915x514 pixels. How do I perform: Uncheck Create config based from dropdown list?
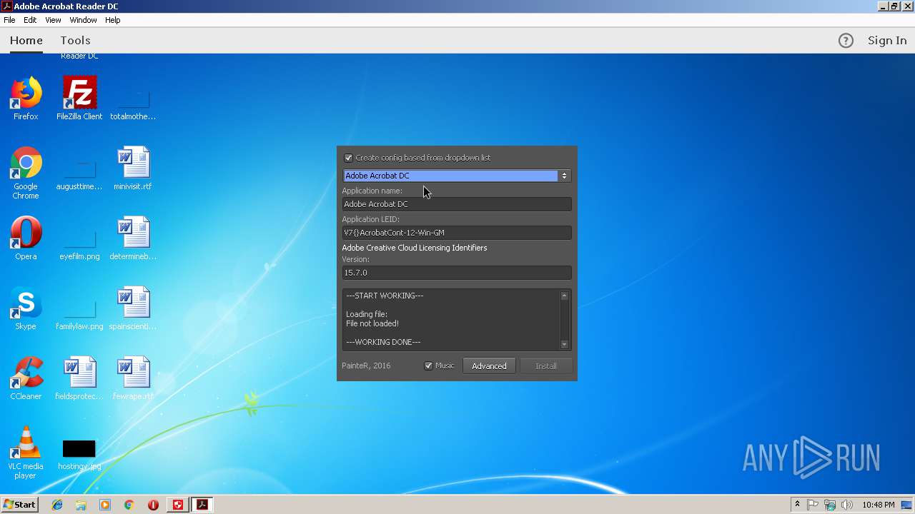click(x=349, y=158)
